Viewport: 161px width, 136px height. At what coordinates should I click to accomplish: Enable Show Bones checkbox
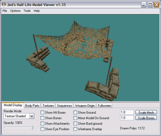tap(42, 118)
